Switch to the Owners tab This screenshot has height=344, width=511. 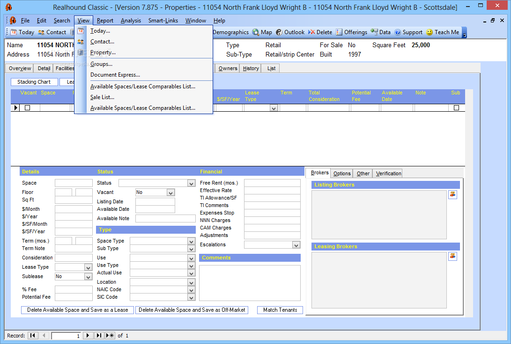click(228, 68)
